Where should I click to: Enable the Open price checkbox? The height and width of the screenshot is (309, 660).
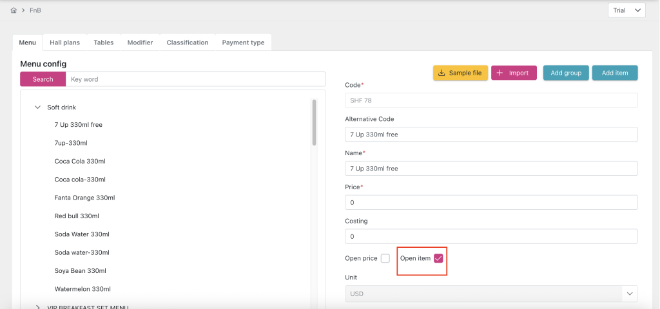click(385, 259)
